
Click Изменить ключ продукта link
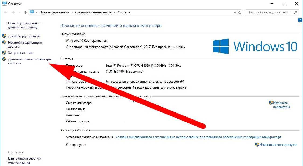click(x=278, y=145)
